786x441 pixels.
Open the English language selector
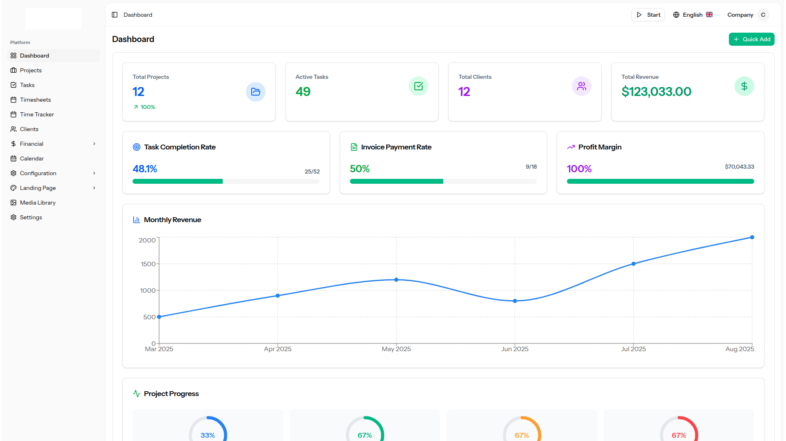[x=693, y=15]
